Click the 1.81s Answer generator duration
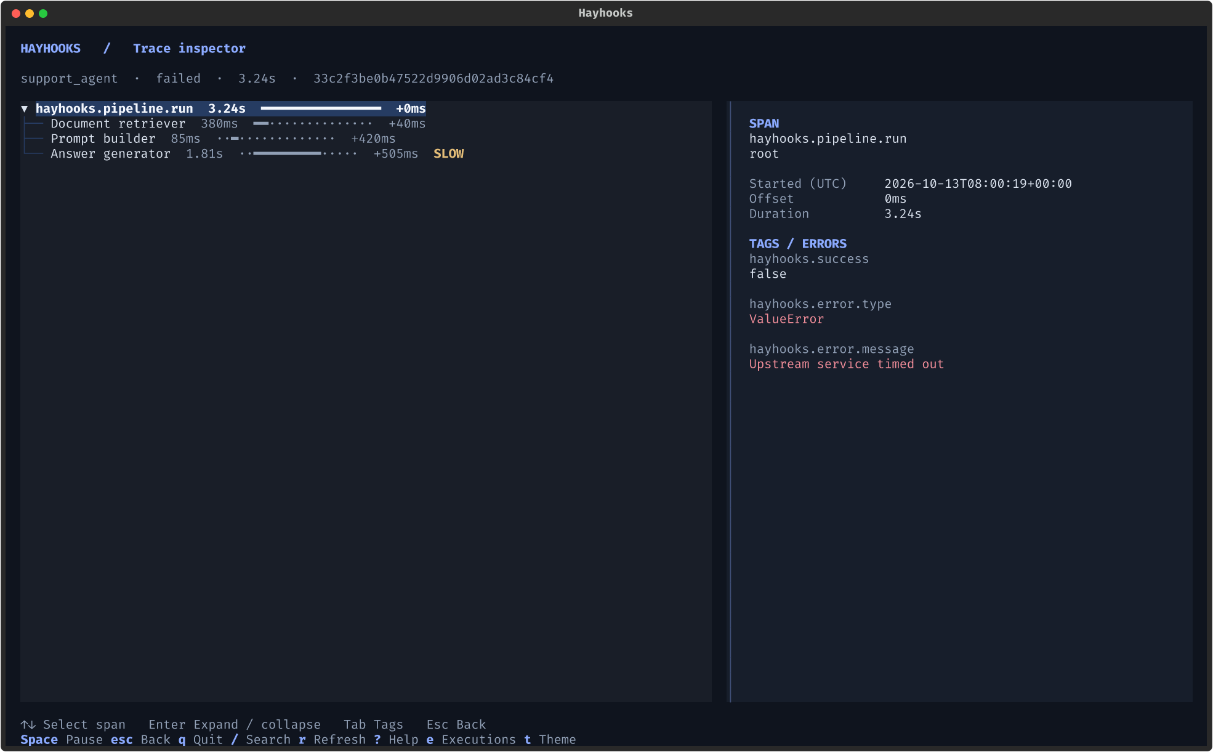This screenshot has width=1213, height=752. [204, 154]
